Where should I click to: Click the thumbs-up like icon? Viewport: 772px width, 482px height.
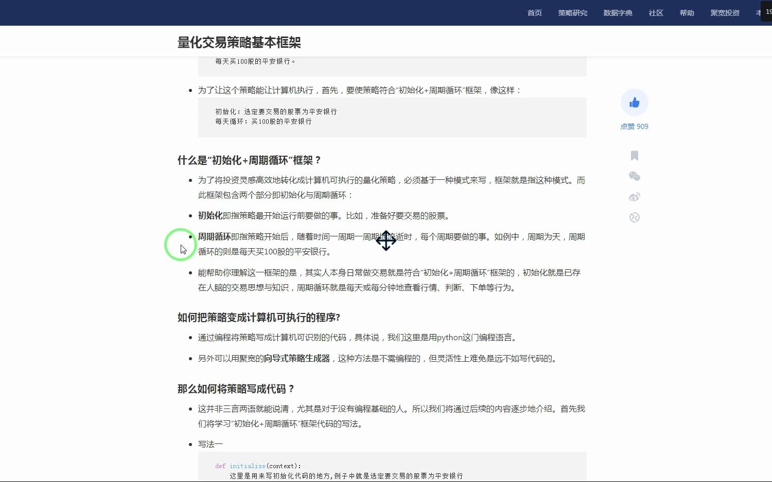click(x=634, y=103)
